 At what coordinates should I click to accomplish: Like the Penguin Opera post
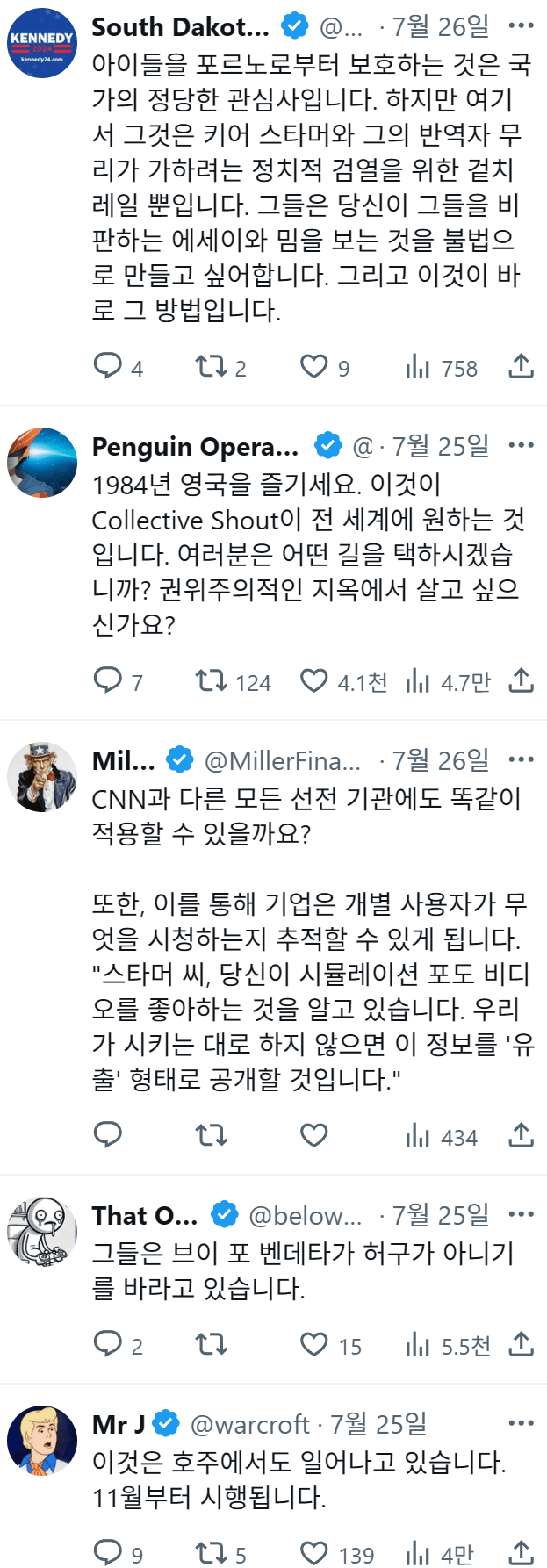pyautogui.click(x=314, y=680)
